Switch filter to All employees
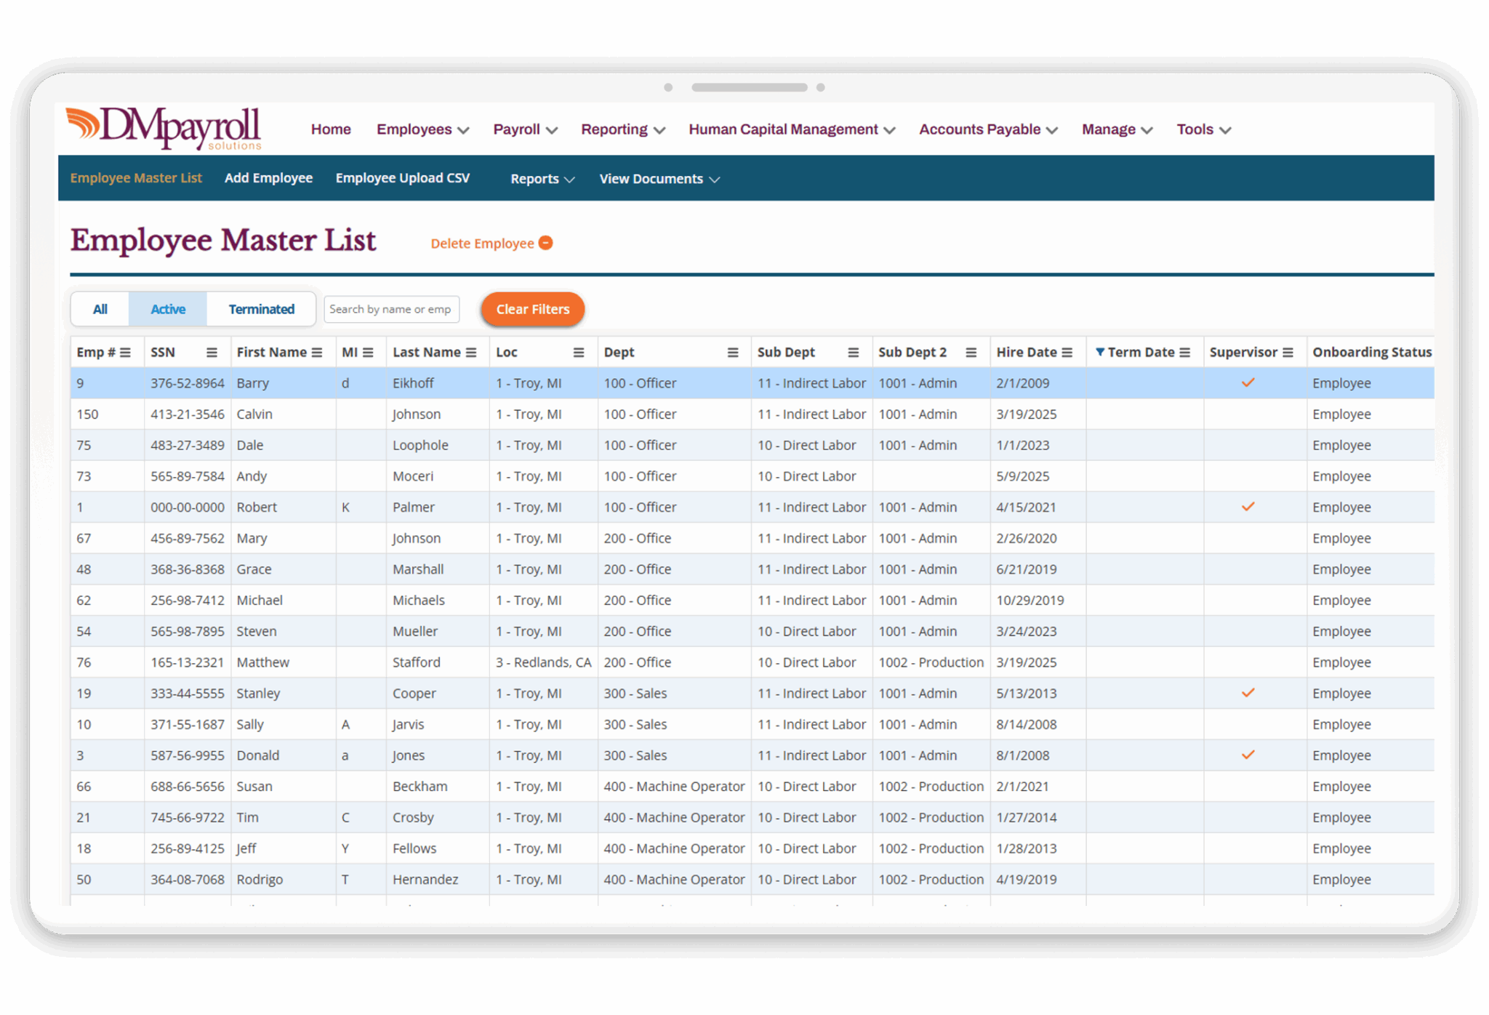This screenshot has width=1489, height=1015. [100, 308]
